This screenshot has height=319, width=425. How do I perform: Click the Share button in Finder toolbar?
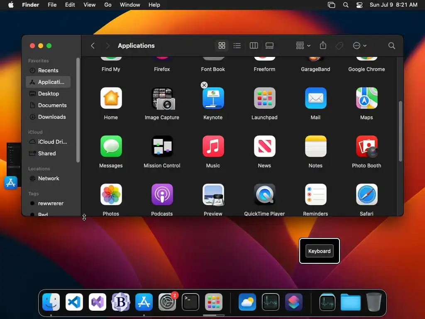pyautogui.click(x=323, y=45)
